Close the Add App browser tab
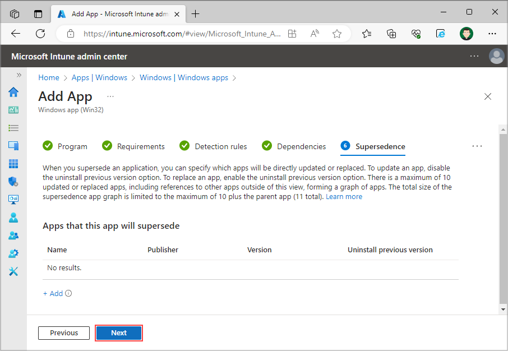The image size is (508, 351). point(177,14)
